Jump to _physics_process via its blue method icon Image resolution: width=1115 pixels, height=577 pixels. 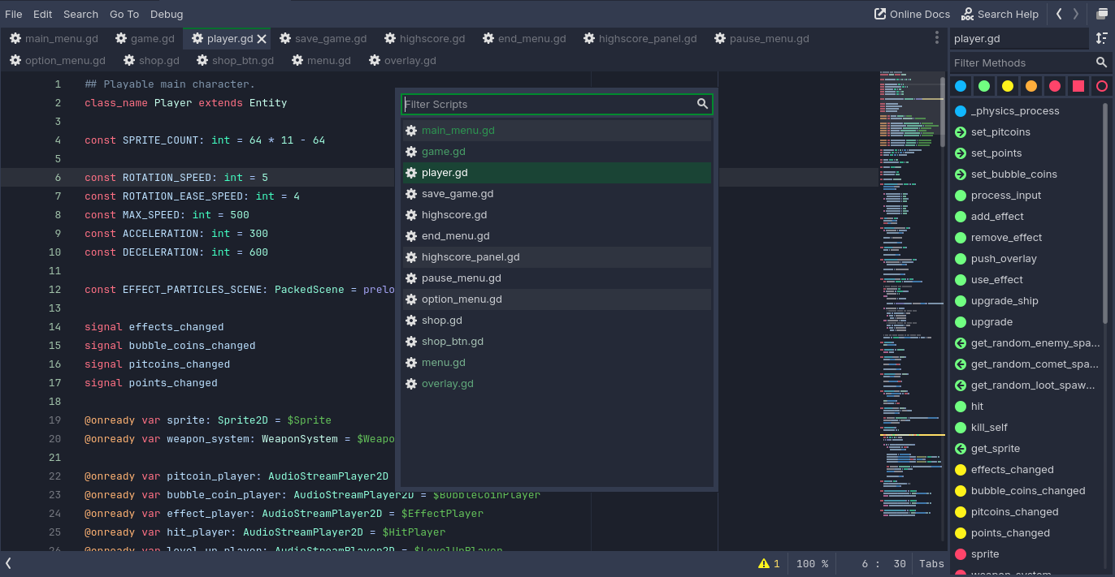961,110
